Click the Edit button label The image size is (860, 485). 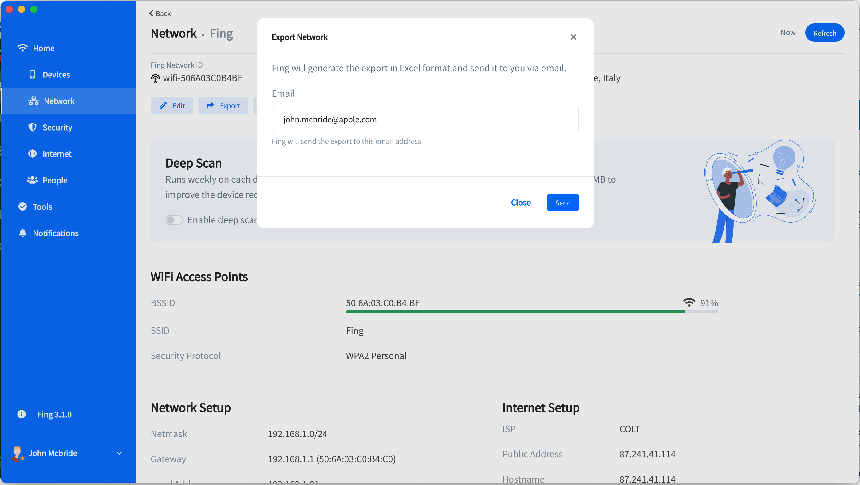coord(179,106)
